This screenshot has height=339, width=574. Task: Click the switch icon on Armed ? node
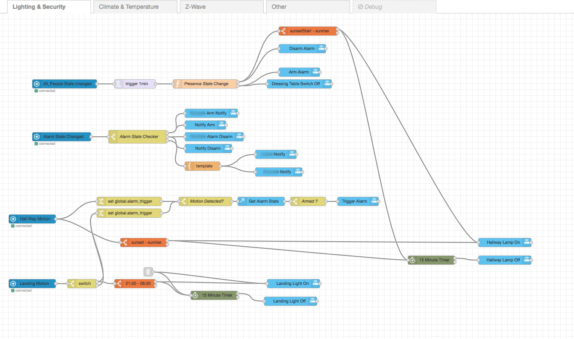pos(295,201)
